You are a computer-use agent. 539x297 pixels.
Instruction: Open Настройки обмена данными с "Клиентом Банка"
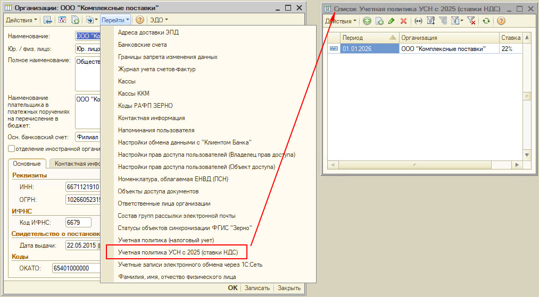coord(185,142)
